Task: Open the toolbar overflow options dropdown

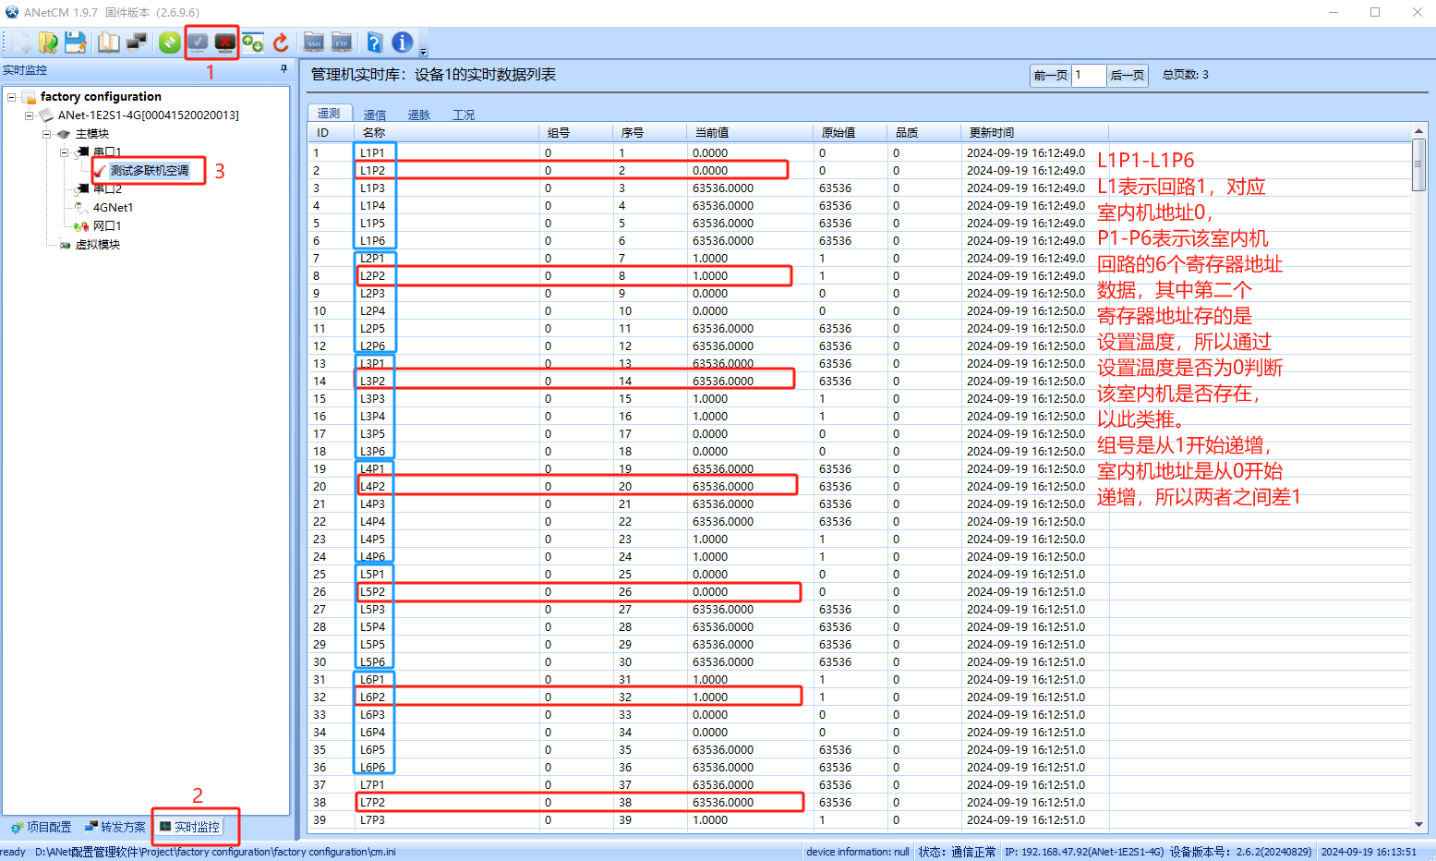Action: tap(423, 52)
